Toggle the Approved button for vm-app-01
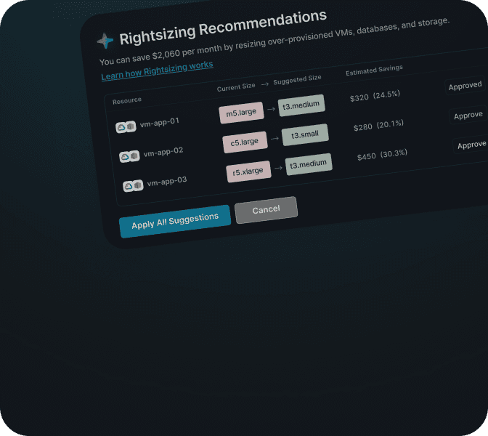 point(465,86)
